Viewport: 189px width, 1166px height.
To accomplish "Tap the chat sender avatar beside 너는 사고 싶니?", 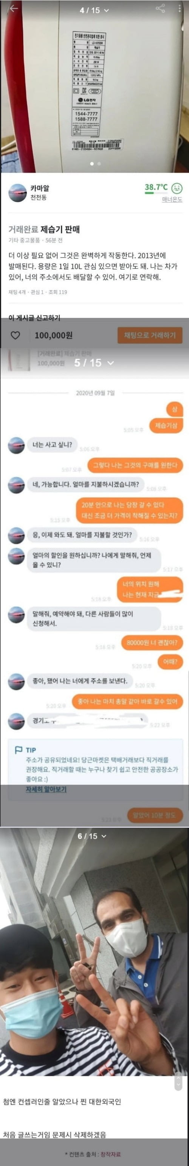I will (x=16, y=445).
